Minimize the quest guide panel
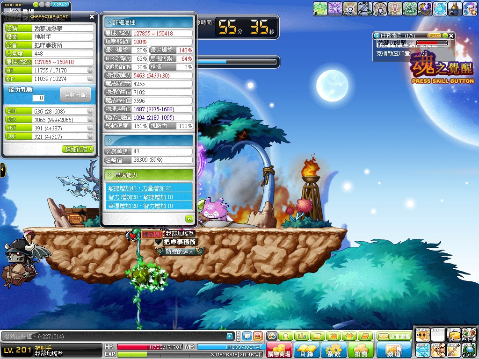 click(x=445, y=36)
